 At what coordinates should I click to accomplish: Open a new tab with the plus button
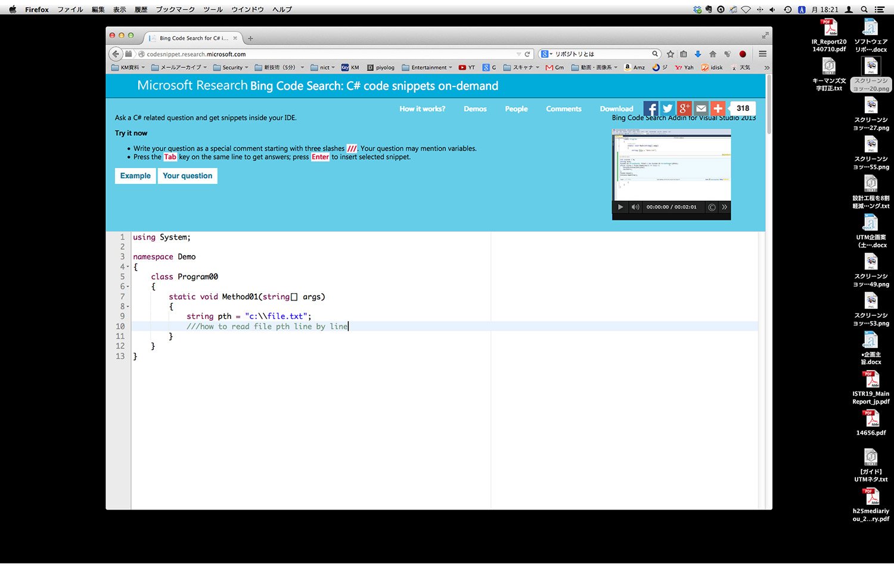pos(250,39)
